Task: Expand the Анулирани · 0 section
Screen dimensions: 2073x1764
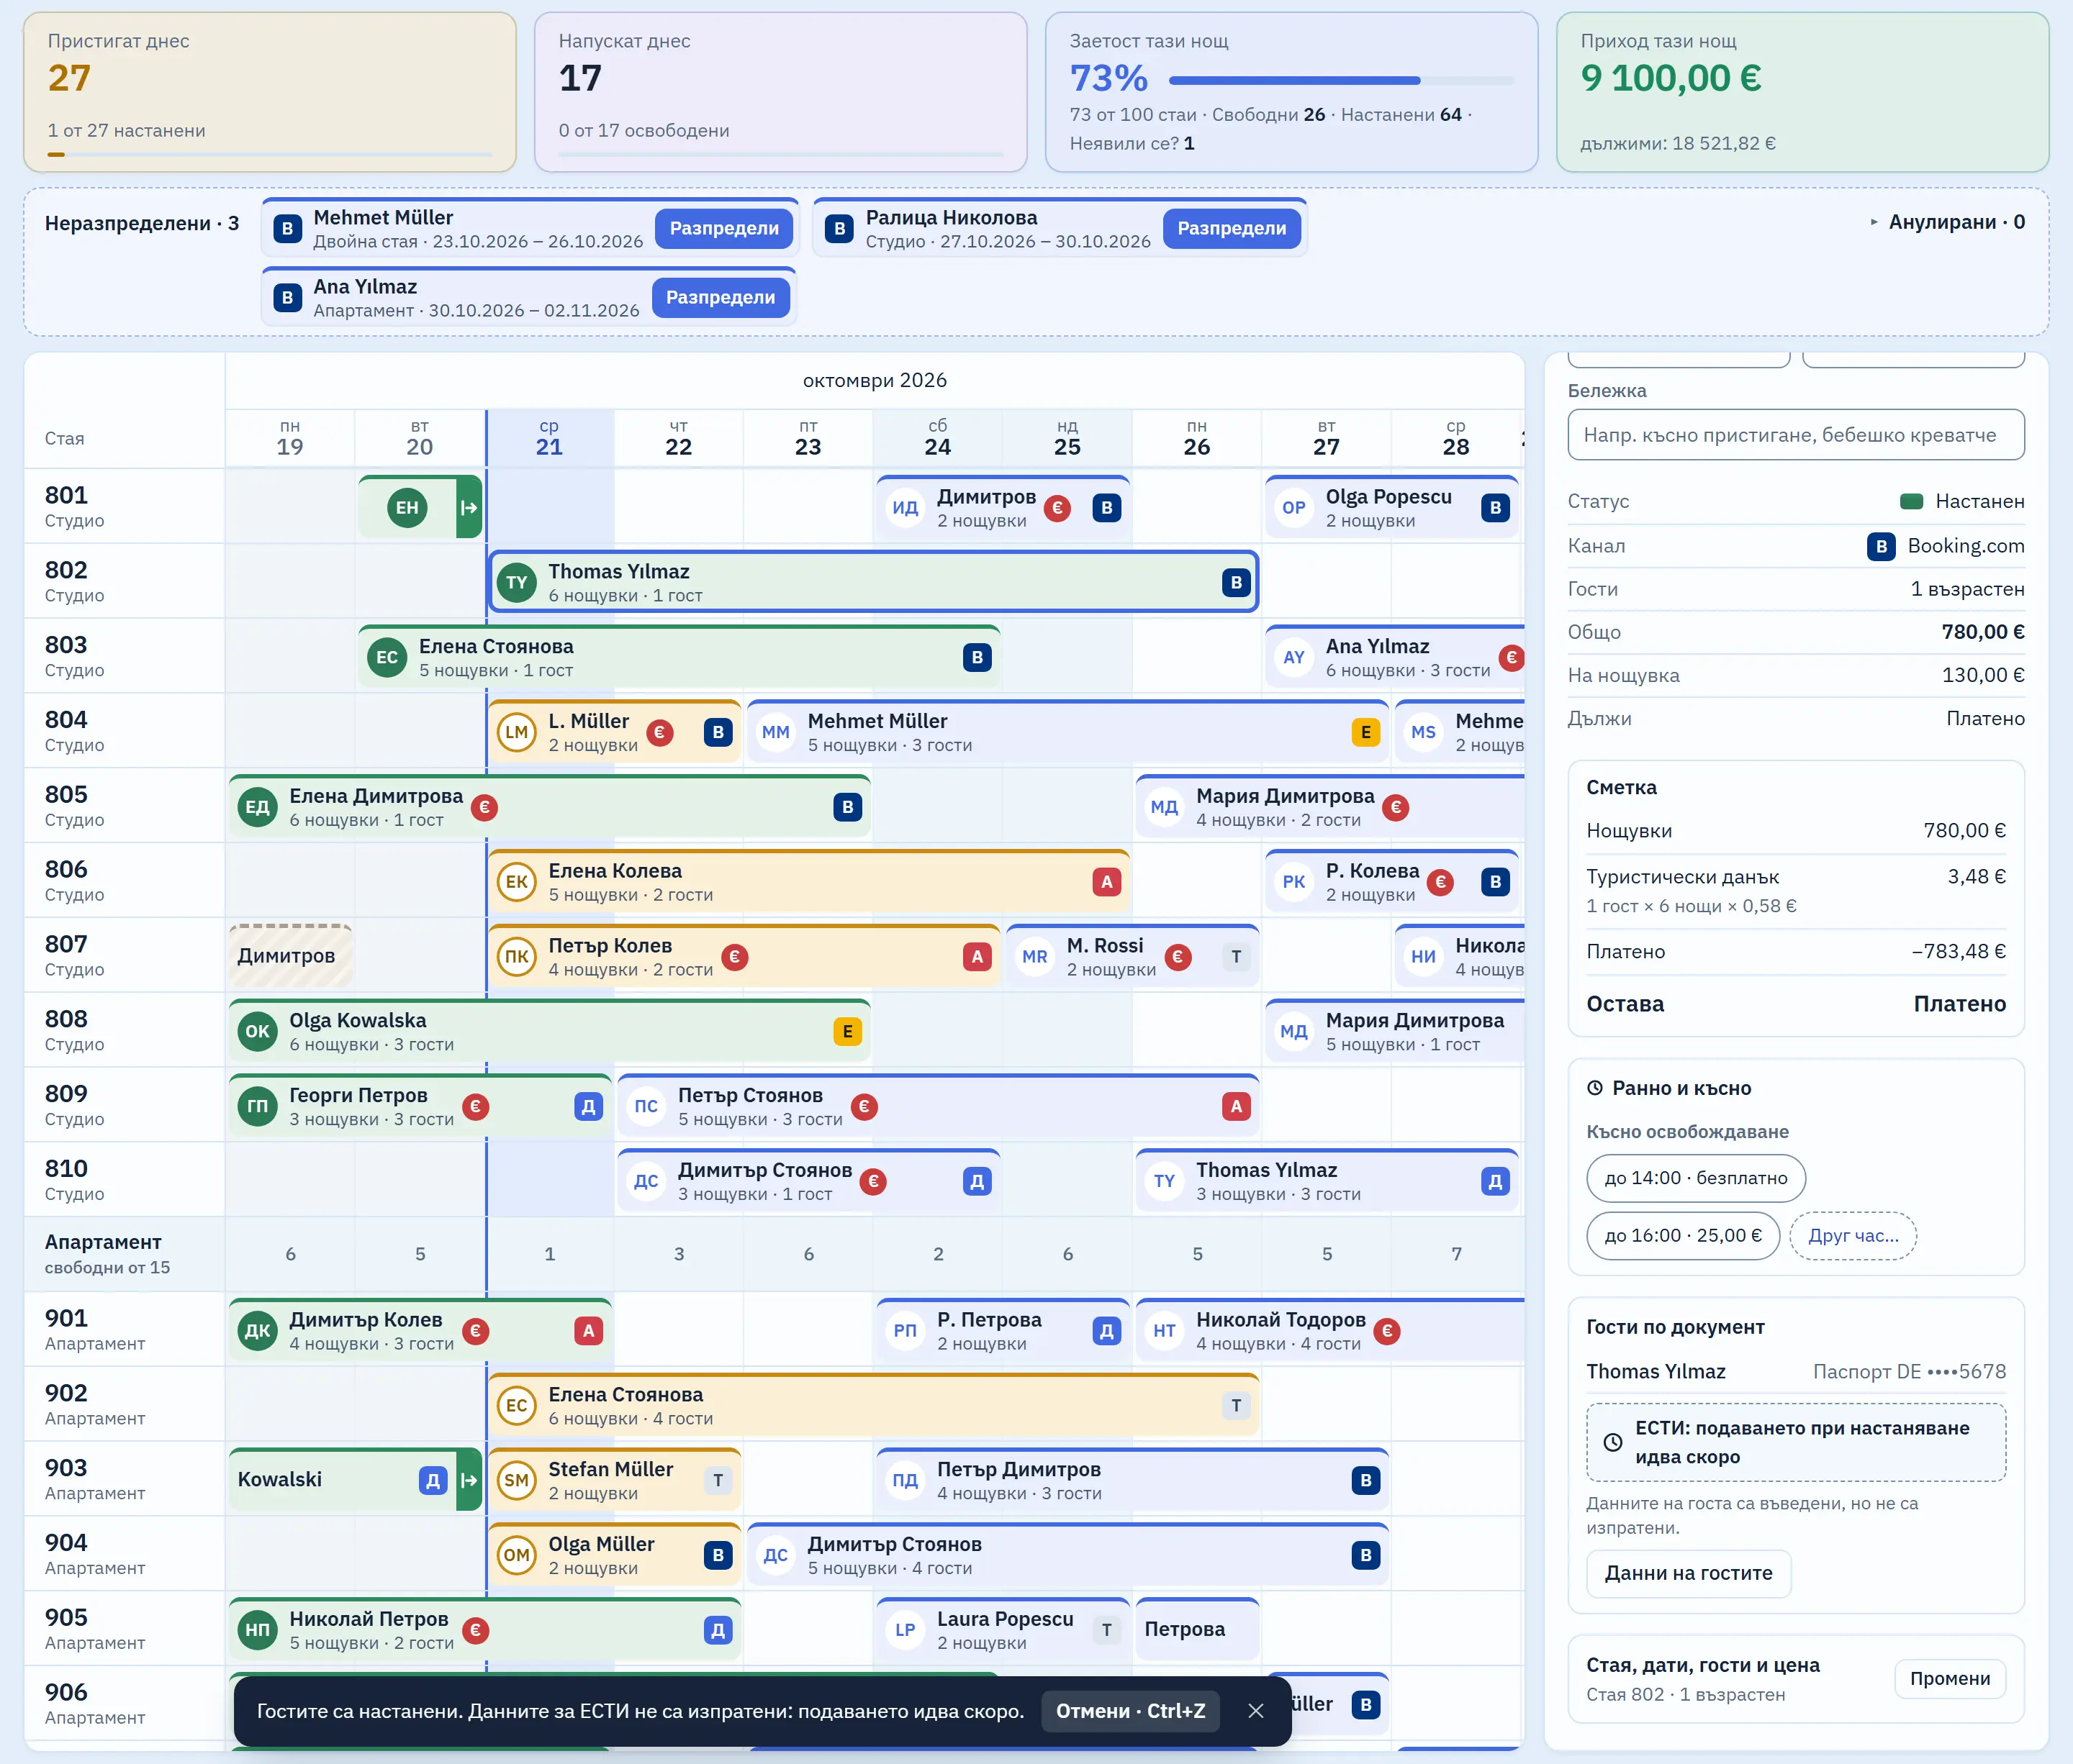Action: (x=1947, y=222)
